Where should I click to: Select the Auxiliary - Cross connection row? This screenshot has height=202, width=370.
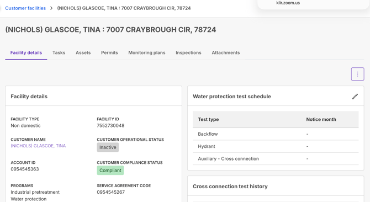click(276, 158)
